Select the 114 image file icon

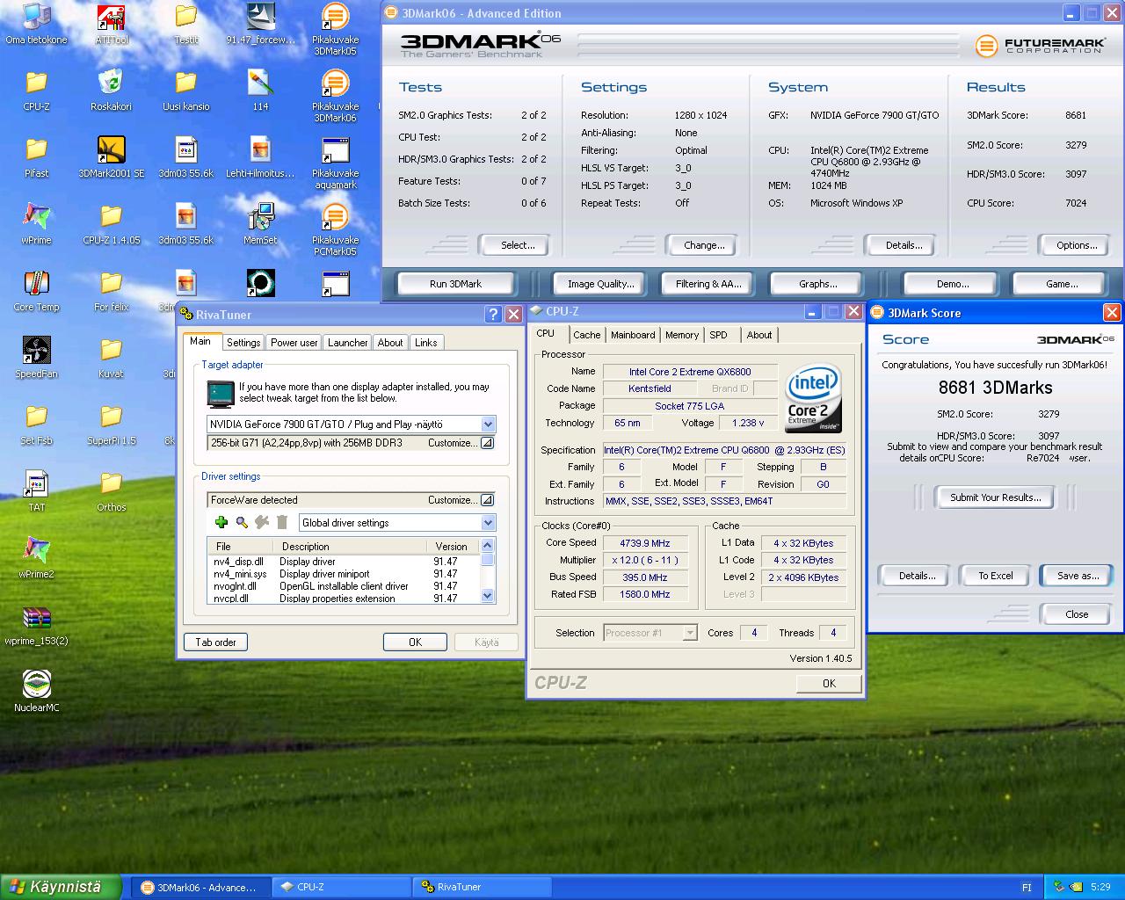[260, 91]
